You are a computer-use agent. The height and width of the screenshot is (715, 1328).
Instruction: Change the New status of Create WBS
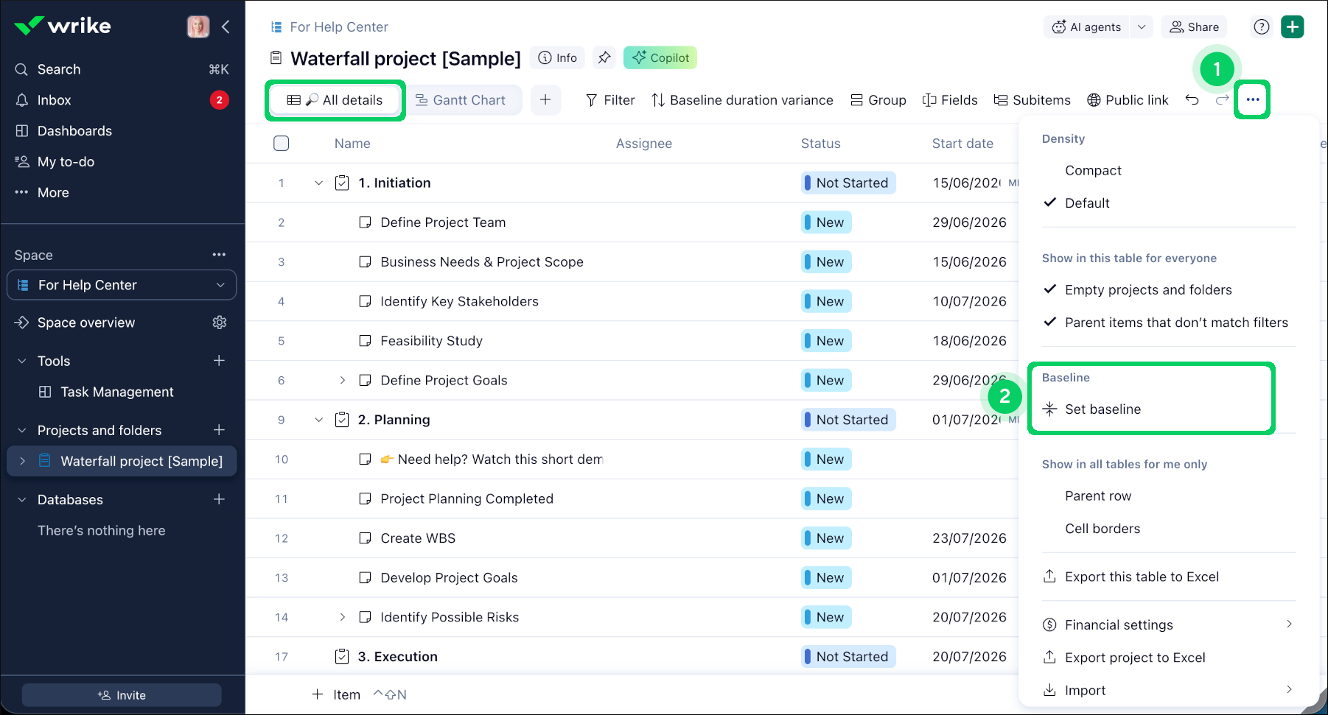pos(827,538)
